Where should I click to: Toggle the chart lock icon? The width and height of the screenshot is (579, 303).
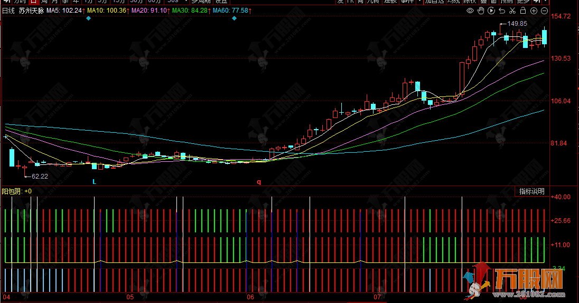coord(523,11)
